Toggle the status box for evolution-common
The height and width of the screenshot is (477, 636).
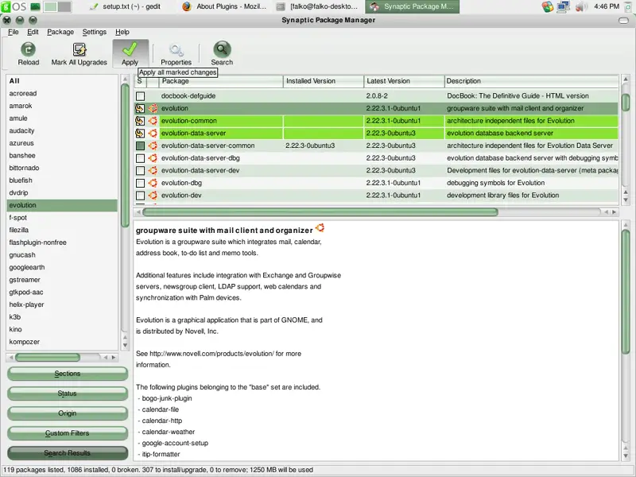(140, 121)
